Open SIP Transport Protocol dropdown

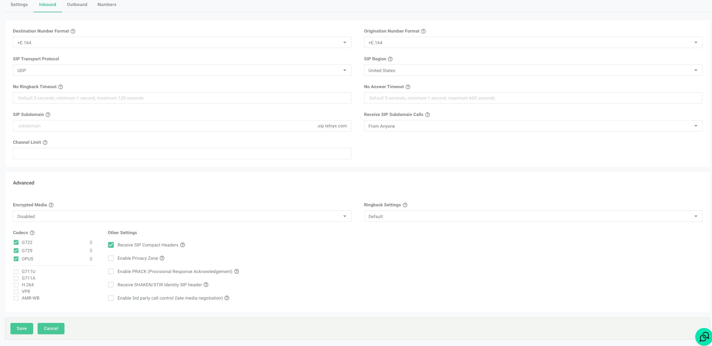point(182,70)
